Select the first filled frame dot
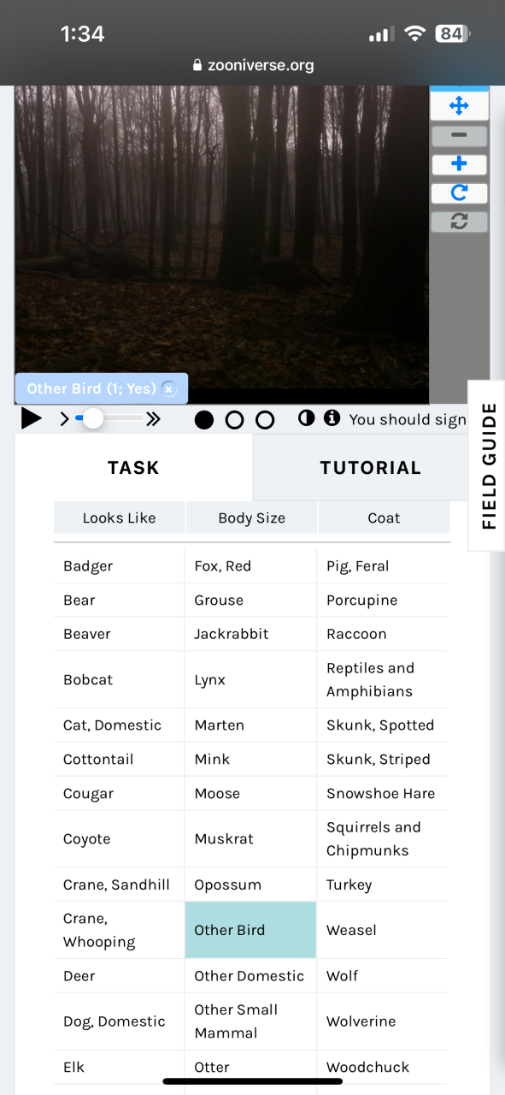505x1095 pixels. [x=204, y=420]
